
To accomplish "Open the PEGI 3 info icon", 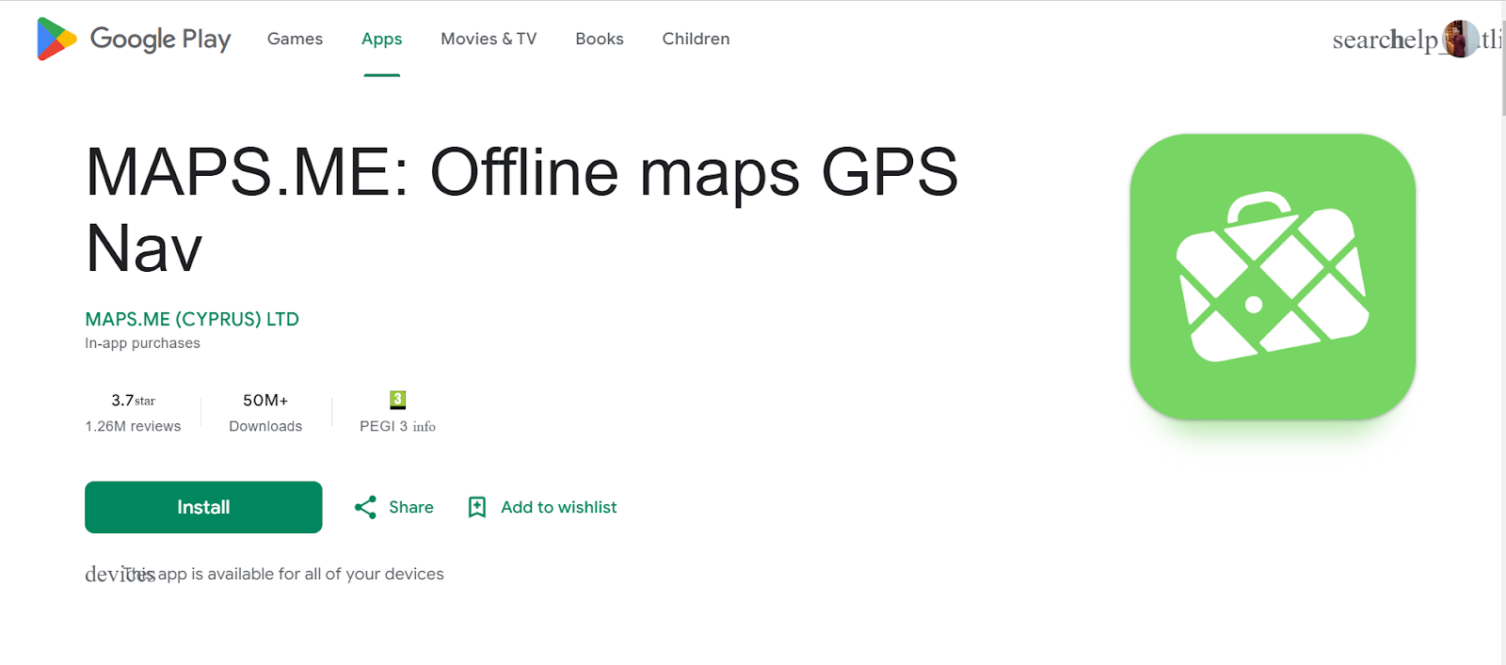I will point(425,427).
